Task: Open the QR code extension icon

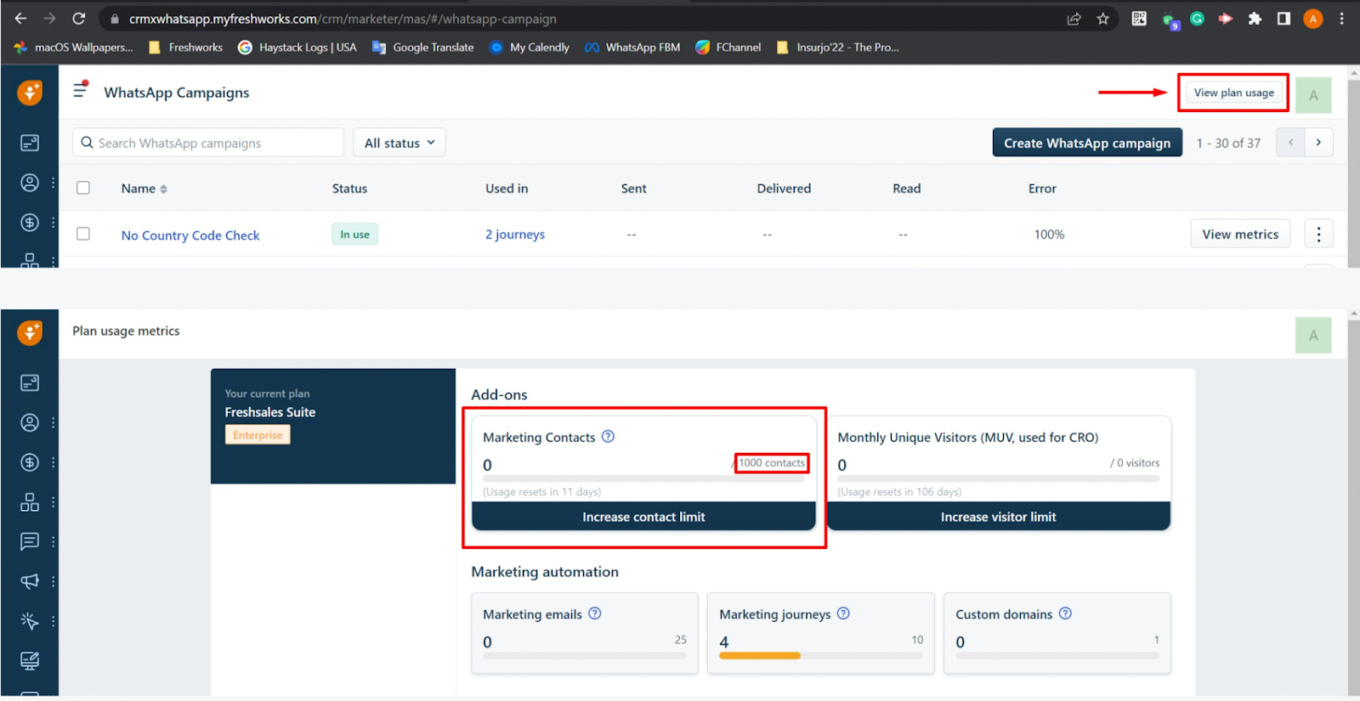Action: point(1139,19)
